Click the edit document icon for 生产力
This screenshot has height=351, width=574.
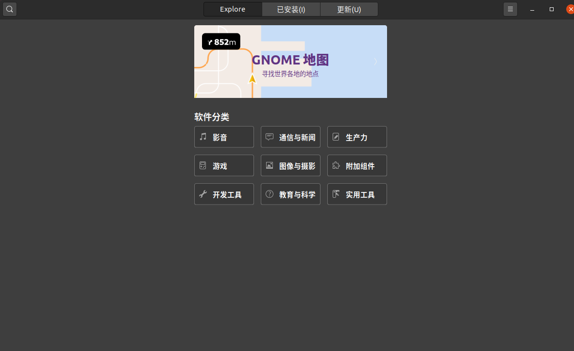[x=336, y=137]
